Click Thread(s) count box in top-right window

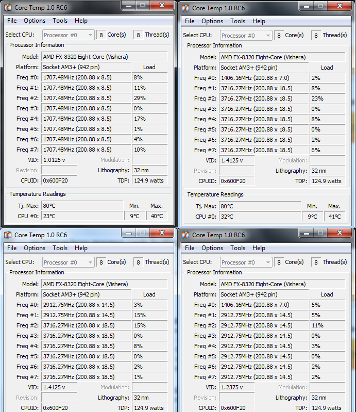coord(316,36)
